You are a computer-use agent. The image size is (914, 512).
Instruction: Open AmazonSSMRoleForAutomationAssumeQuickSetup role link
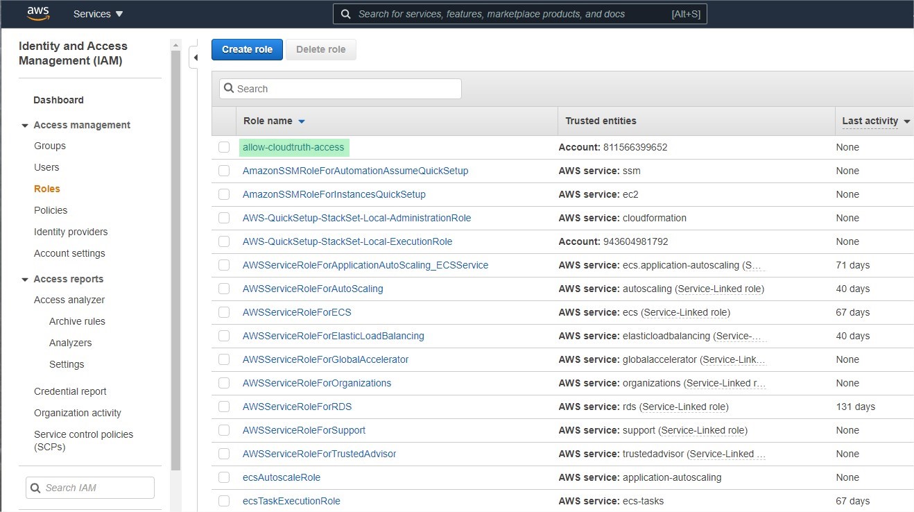[355, 171]
